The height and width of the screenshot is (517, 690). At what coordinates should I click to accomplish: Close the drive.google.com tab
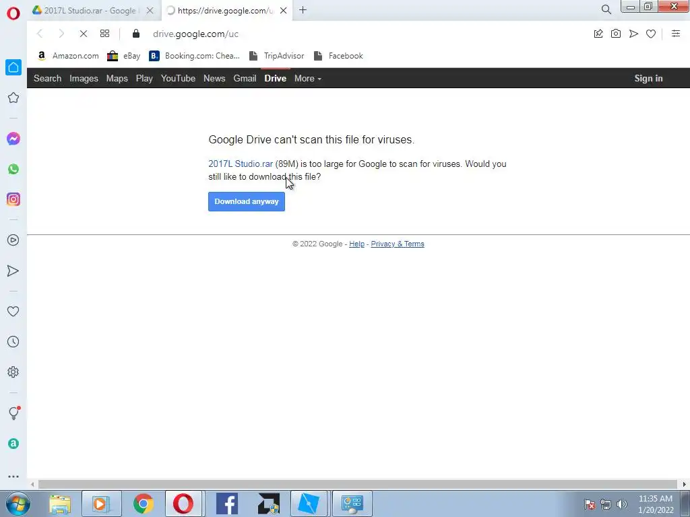(284, 11)
